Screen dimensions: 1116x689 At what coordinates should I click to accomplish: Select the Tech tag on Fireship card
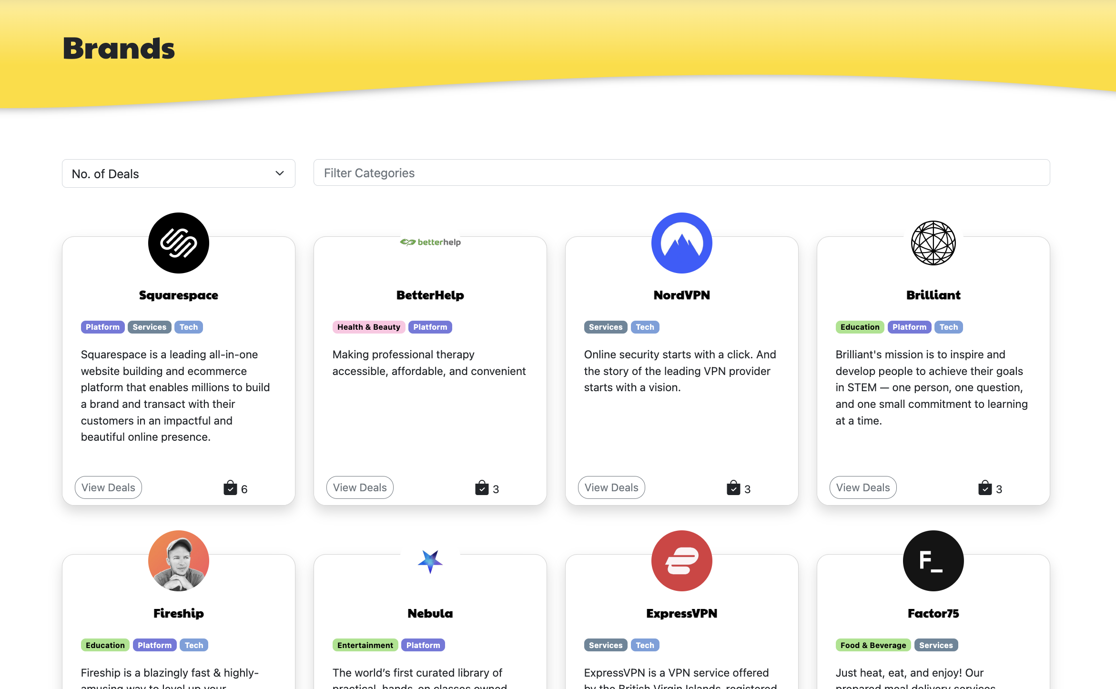[194, 645]
